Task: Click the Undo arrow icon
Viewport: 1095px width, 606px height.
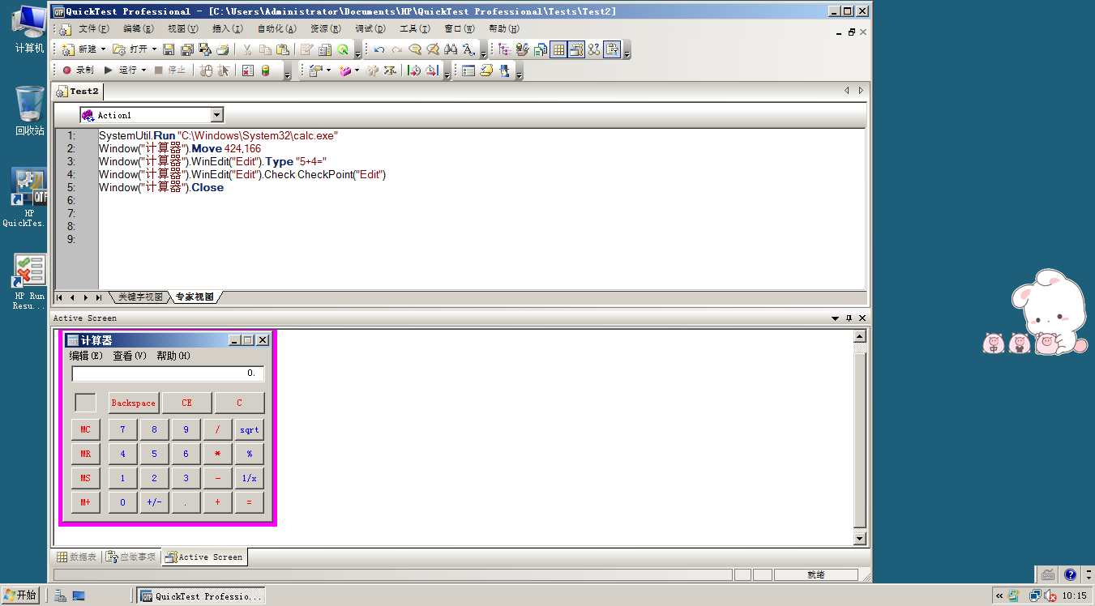Action: [379, 49]
